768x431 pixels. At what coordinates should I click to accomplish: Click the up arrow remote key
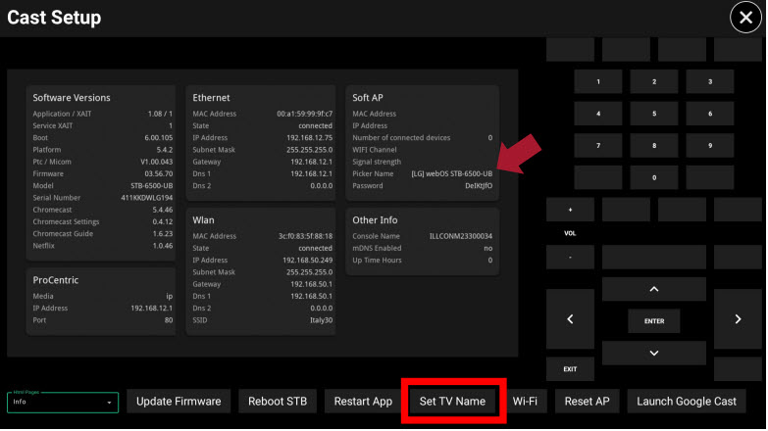click(x=654, y=289)
